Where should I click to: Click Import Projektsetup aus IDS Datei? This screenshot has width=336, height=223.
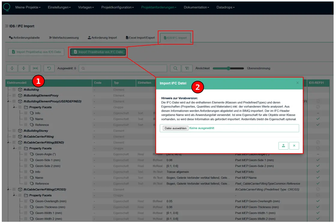tap(36, 52)
